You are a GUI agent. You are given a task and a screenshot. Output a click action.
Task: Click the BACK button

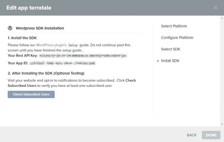point(192,135)
